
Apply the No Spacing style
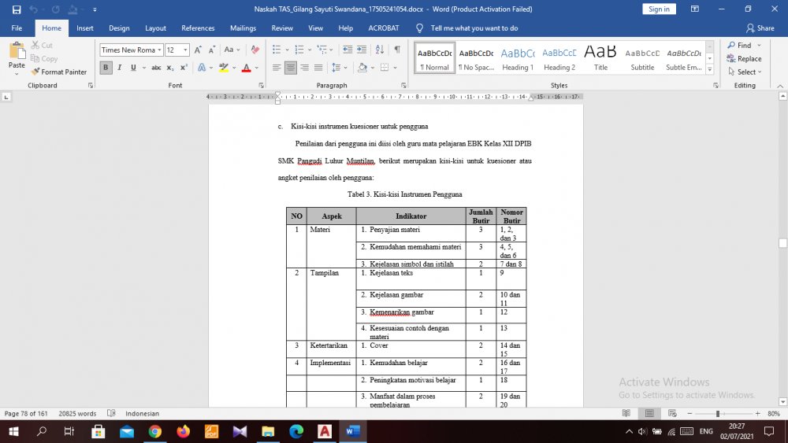477,58
